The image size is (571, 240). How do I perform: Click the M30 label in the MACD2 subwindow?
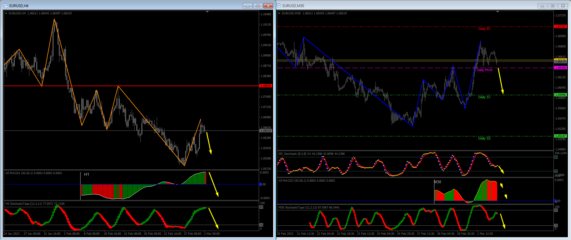pos(438,182)
